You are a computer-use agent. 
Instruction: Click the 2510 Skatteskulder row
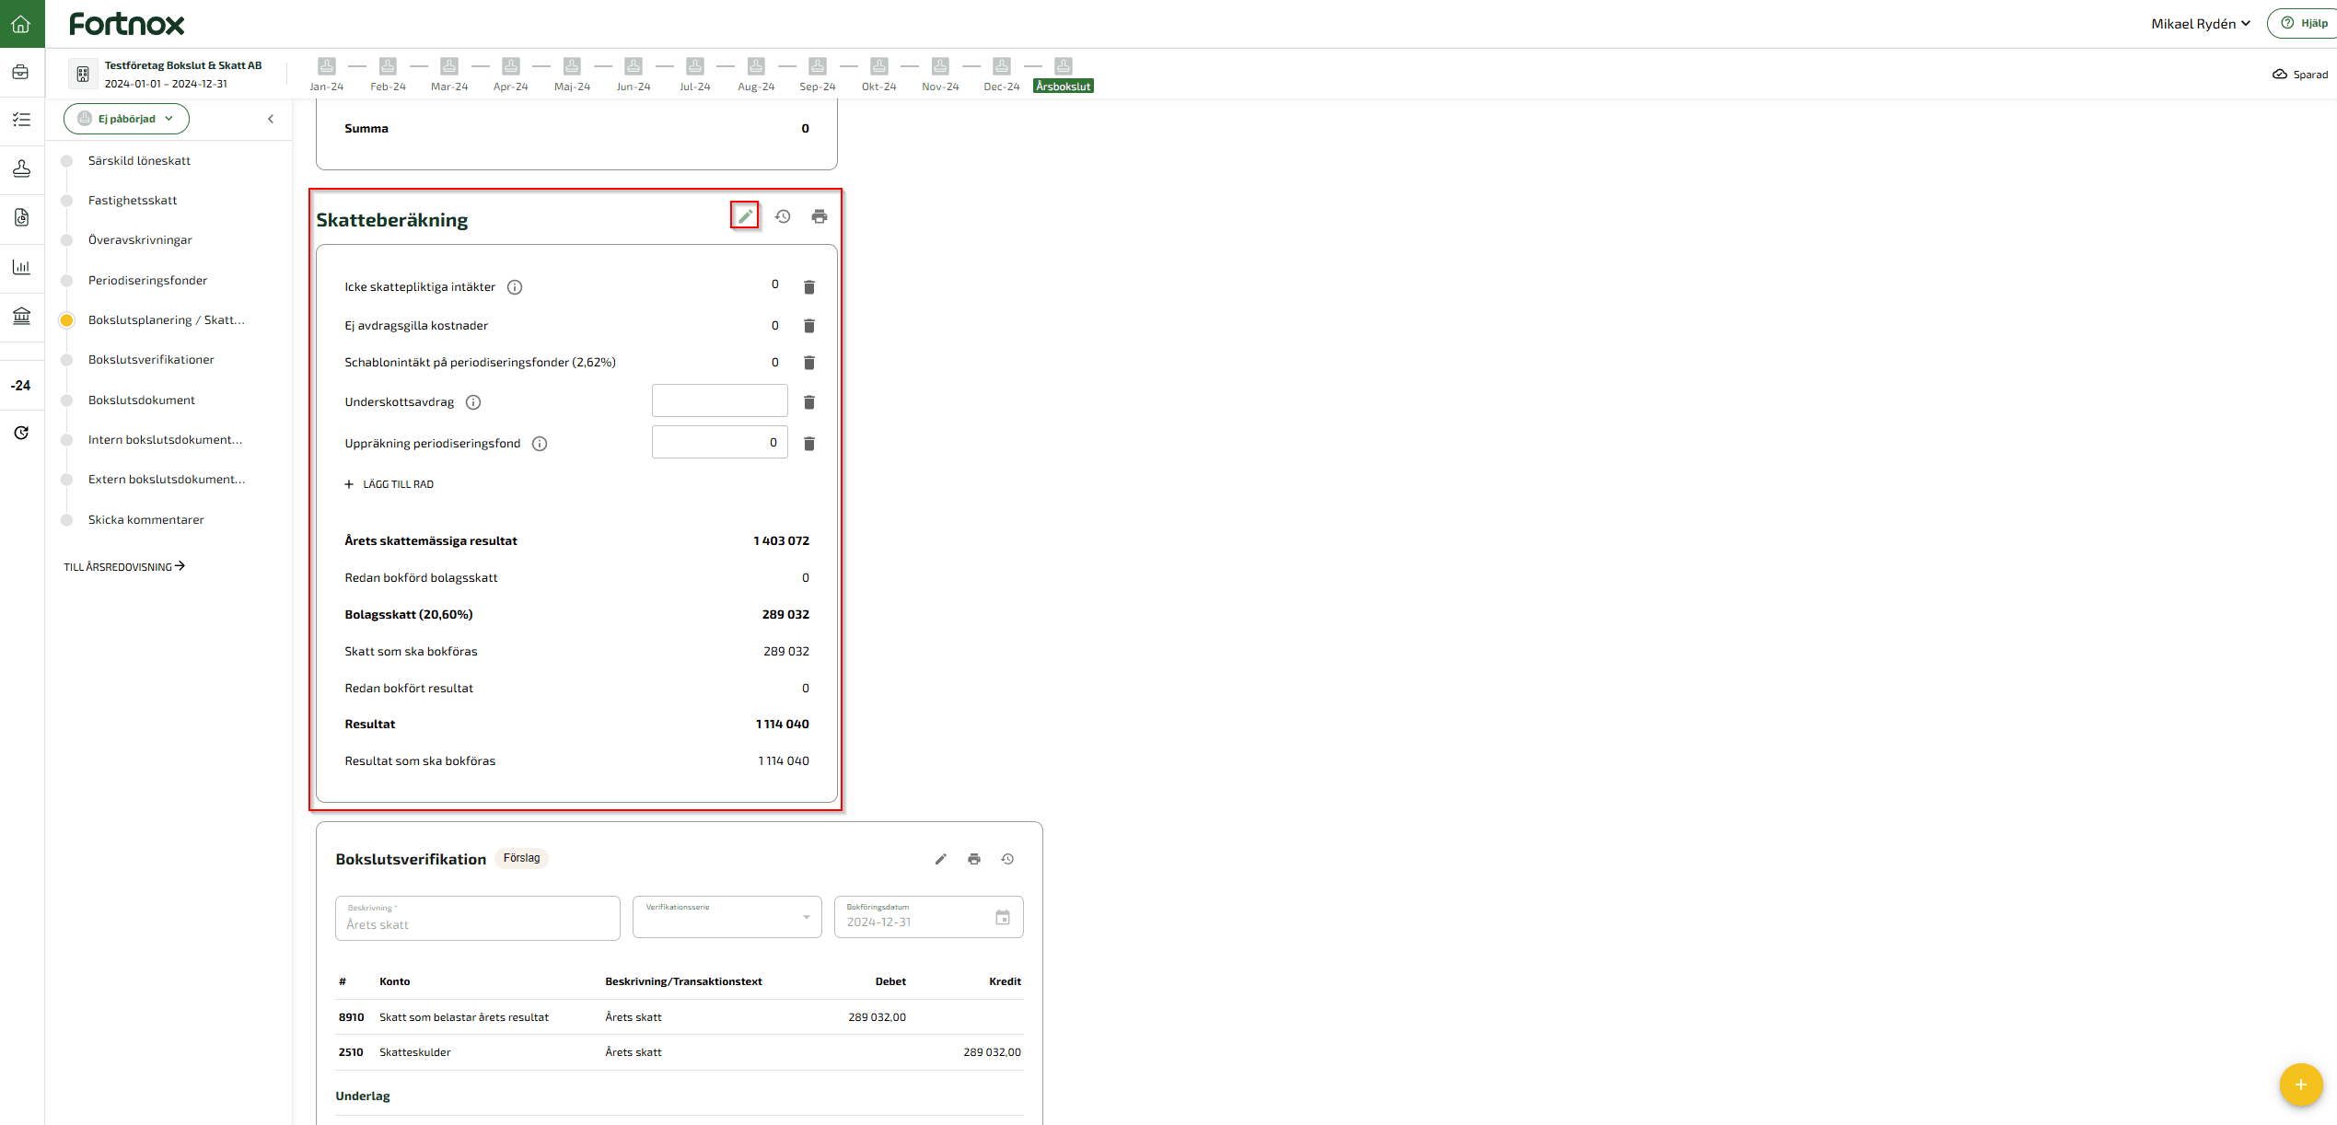tap(680, 1052)
